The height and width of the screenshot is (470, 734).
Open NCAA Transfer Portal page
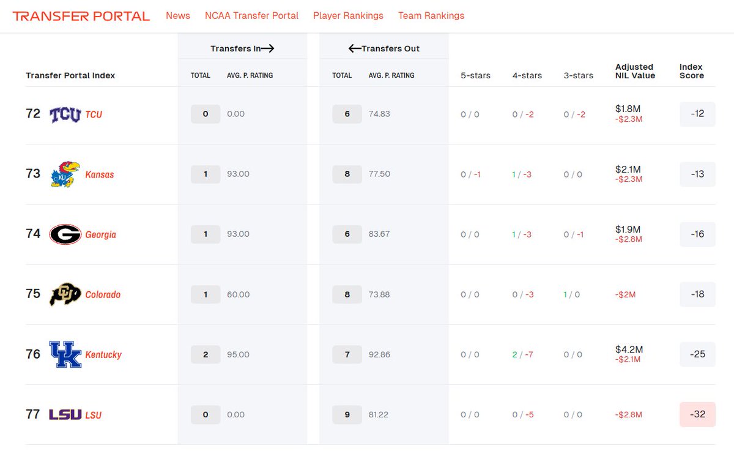pyautogui.click(x=251, y=16)
